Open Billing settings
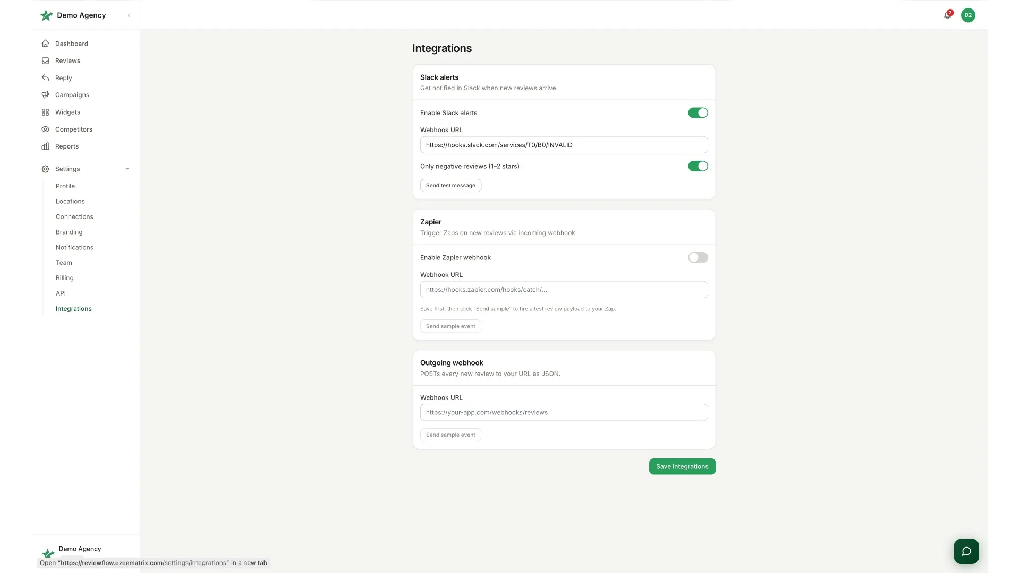This screenshot has width=1020, height=573. 65,278
